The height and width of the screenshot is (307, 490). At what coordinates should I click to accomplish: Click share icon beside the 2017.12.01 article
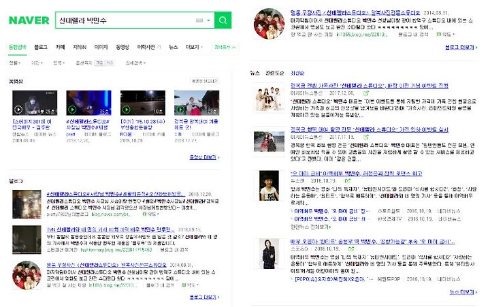pyautogui.click(x=366, y=93)
